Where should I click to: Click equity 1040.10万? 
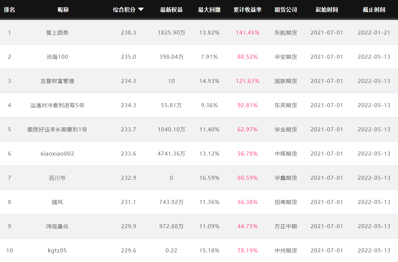coord(171,129)
